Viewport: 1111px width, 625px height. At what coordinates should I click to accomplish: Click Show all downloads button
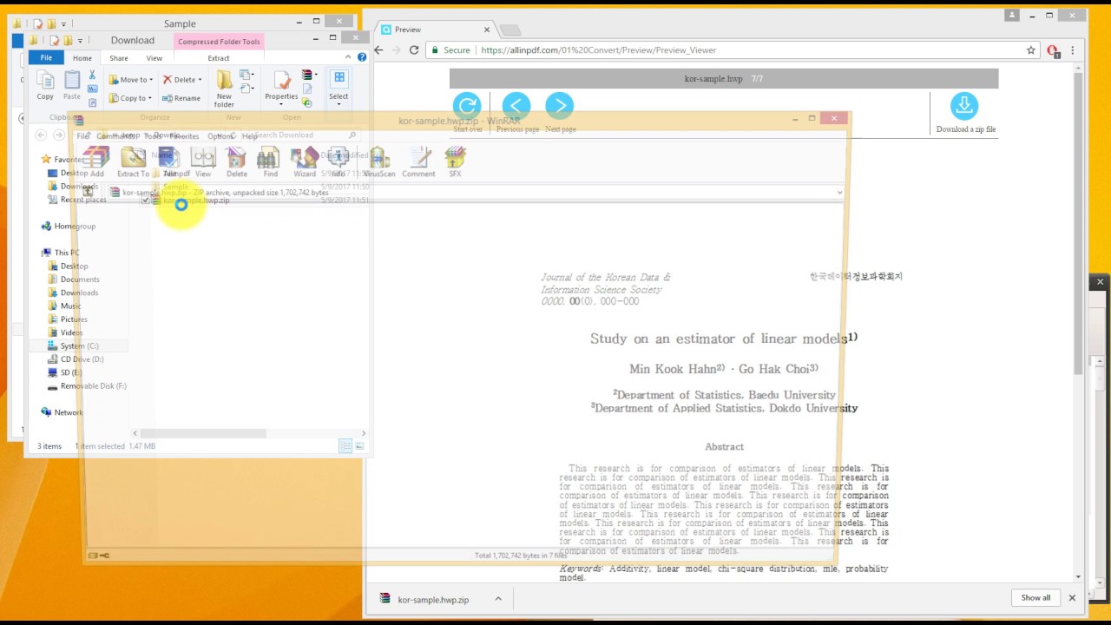pyautogui.click(x=1035, y=598)
